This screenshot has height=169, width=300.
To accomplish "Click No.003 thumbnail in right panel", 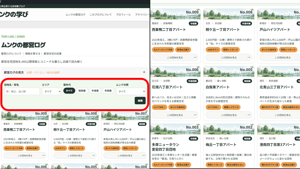I will pos(175,129).
